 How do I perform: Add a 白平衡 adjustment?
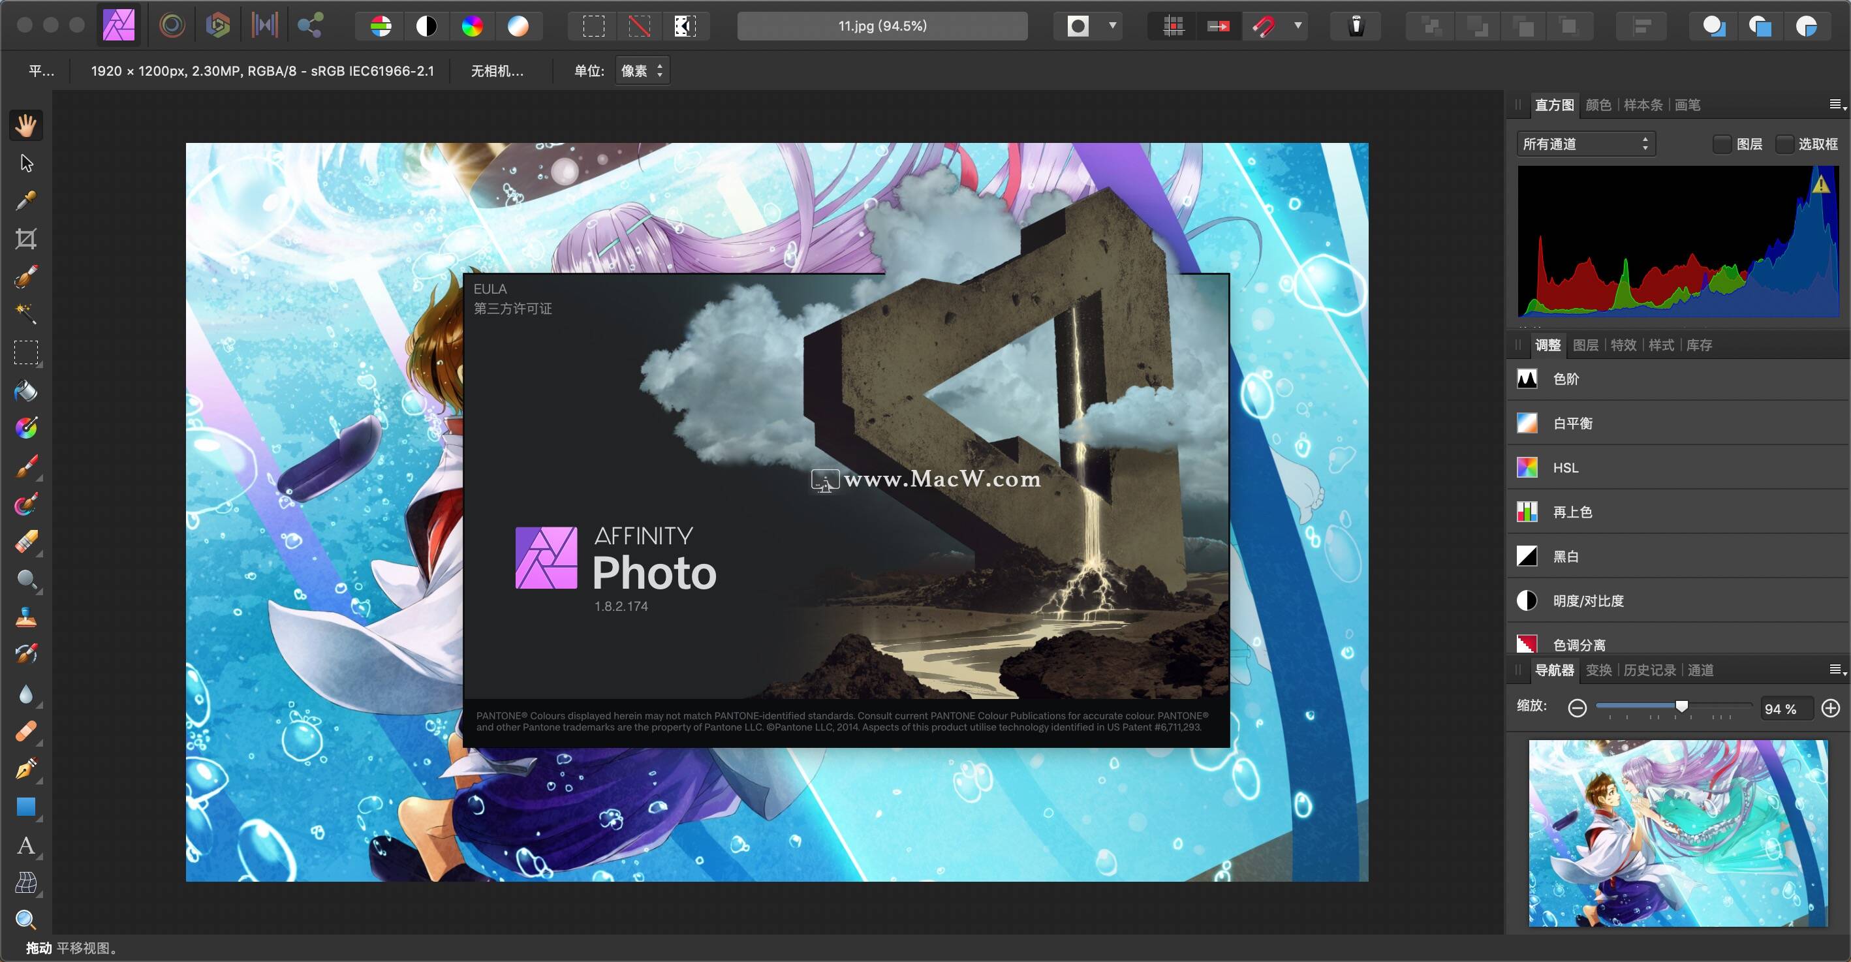click(1679, 423)
